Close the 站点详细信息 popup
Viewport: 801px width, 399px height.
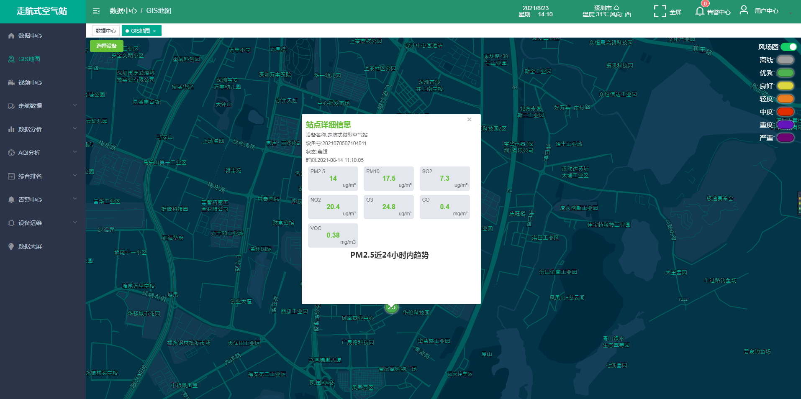coord(470,120)
